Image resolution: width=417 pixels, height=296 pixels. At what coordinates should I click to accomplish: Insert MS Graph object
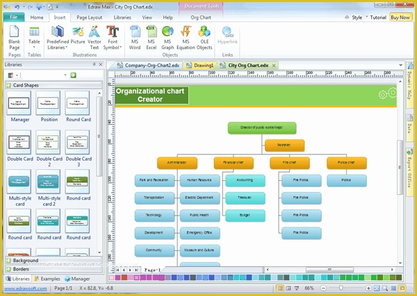pyautogui.click(x=167, y=37)
